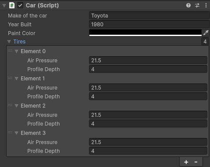
Task: Click Element 0 drag handle
Action: pyautogui.click(x=10, y=51)
